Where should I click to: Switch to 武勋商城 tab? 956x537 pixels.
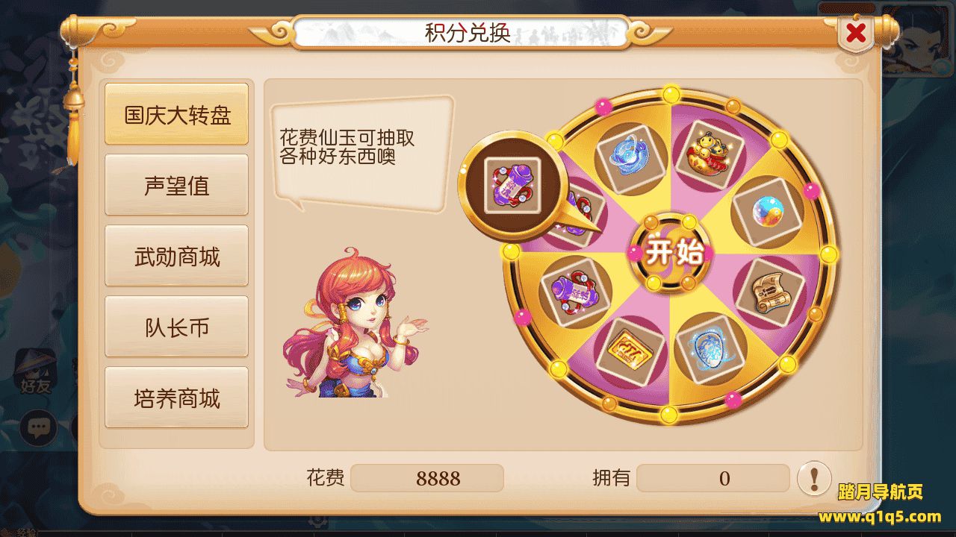coord(176,256)
